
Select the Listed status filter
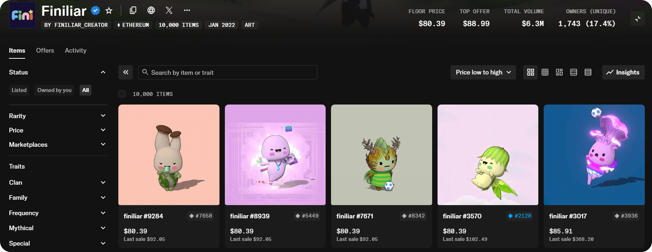tap(19, 90)
